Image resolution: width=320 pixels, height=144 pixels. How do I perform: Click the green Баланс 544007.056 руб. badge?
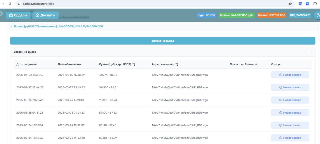pos(236,15)
